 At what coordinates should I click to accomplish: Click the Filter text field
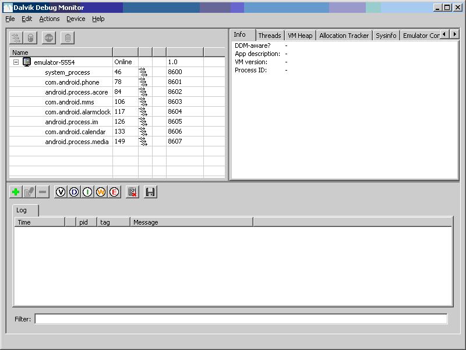(x=241, y=318)
